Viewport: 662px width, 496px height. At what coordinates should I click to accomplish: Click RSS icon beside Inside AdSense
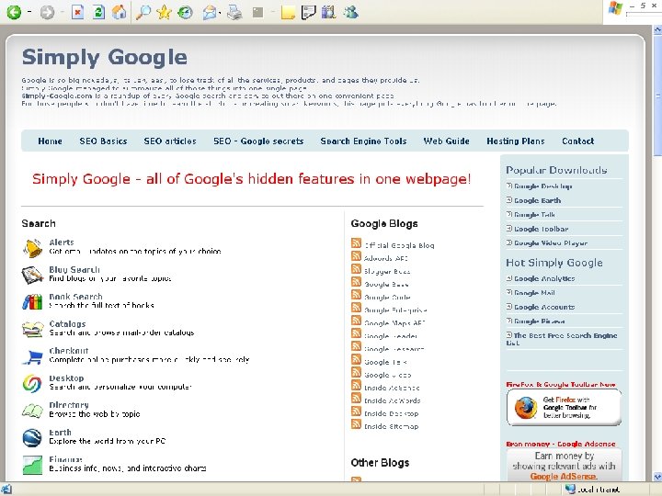point(357,386)
